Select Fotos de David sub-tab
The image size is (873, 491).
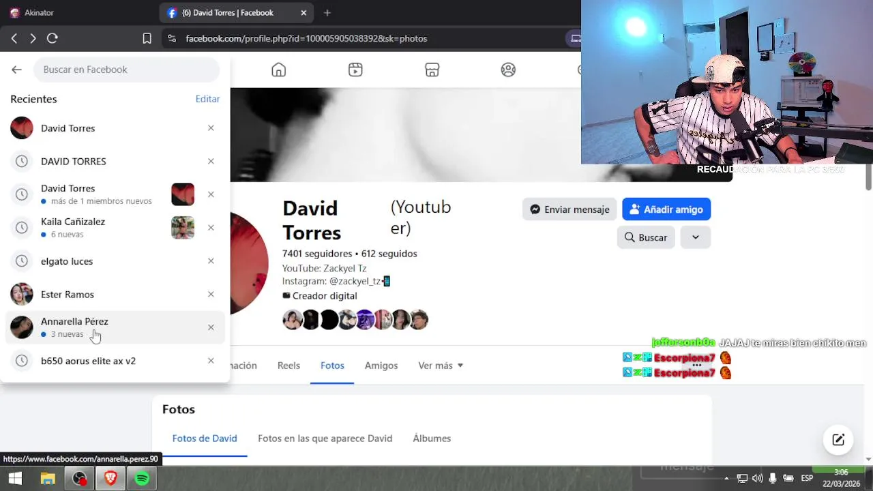(x=205, y=438)
